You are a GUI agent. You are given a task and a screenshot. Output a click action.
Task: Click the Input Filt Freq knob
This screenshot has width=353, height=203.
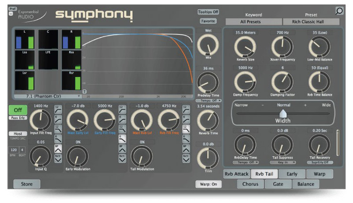[41, 120]
